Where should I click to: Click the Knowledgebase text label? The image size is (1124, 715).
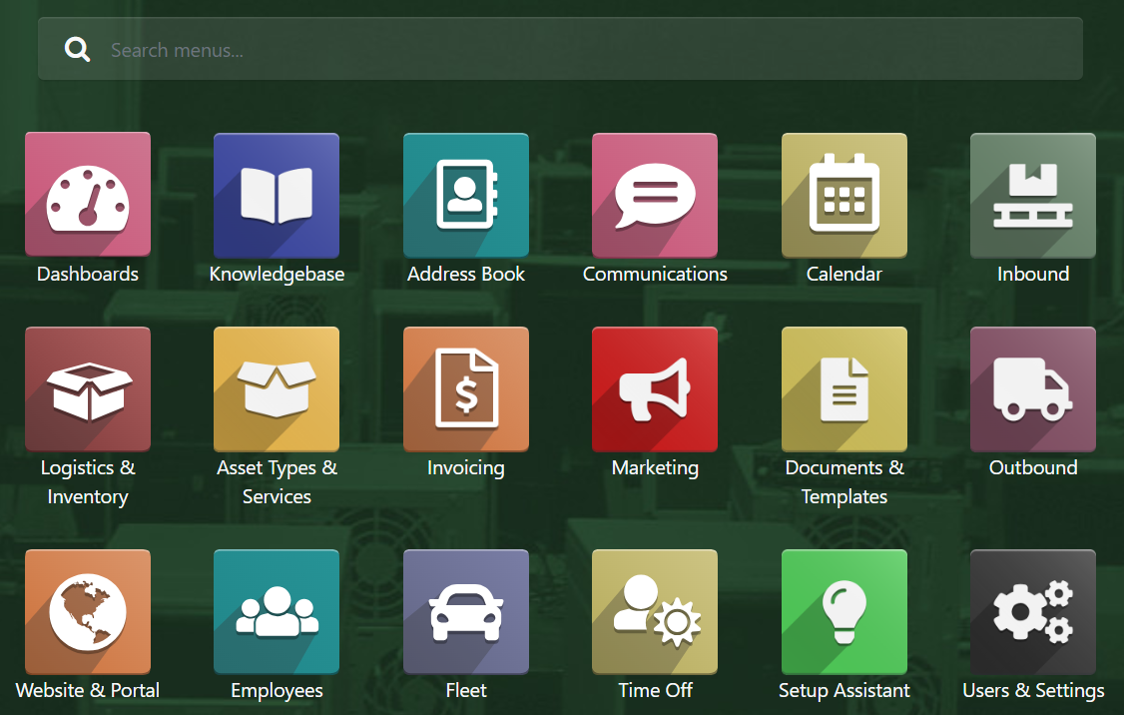277,275
